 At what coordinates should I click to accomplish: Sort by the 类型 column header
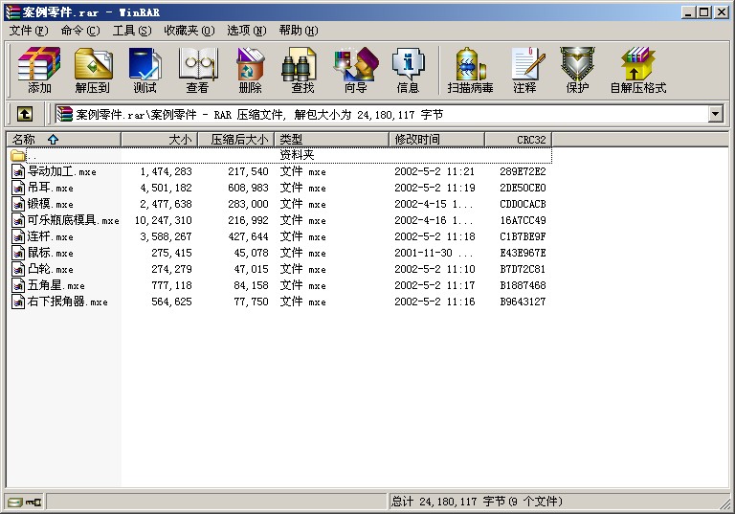click(332, 140)
